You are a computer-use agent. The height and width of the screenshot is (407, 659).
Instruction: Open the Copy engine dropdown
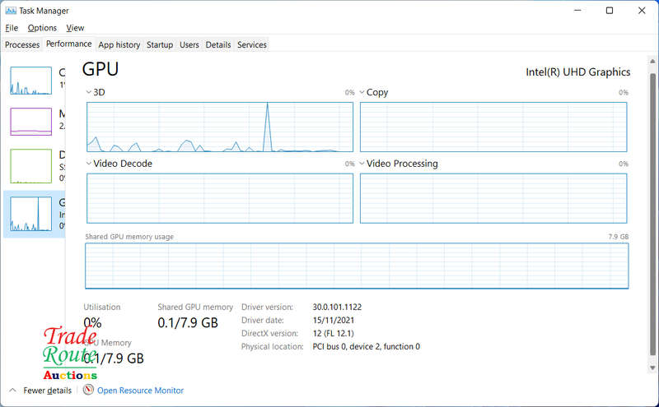[362, 92]
